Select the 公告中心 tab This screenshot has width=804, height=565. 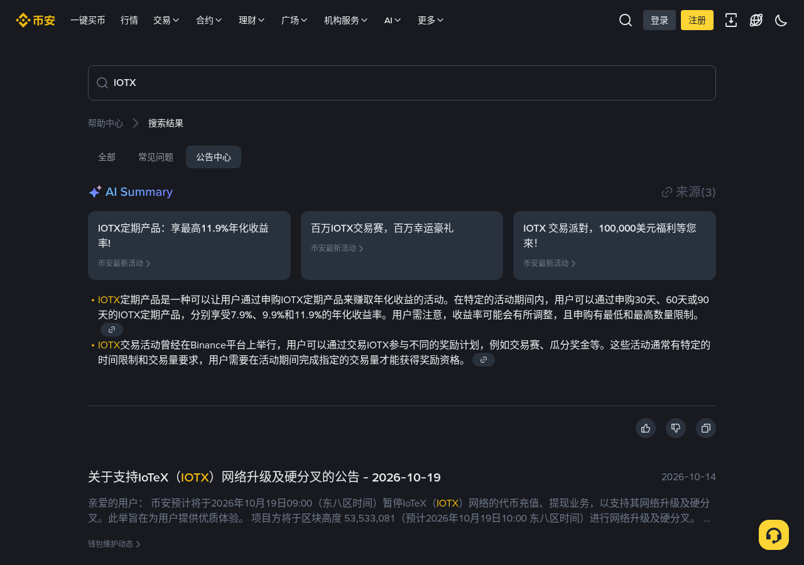pos(214,157)
